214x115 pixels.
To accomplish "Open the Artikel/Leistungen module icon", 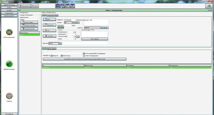I will click(x=9, y=64).
